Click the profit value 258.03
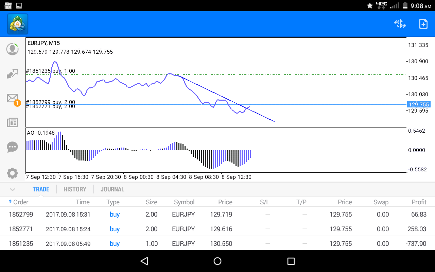 pos(417,229)
